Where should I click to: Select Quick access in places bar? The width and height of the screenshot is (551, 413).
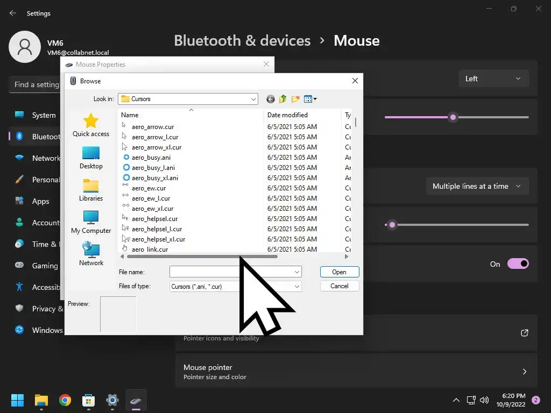point(90,125)
